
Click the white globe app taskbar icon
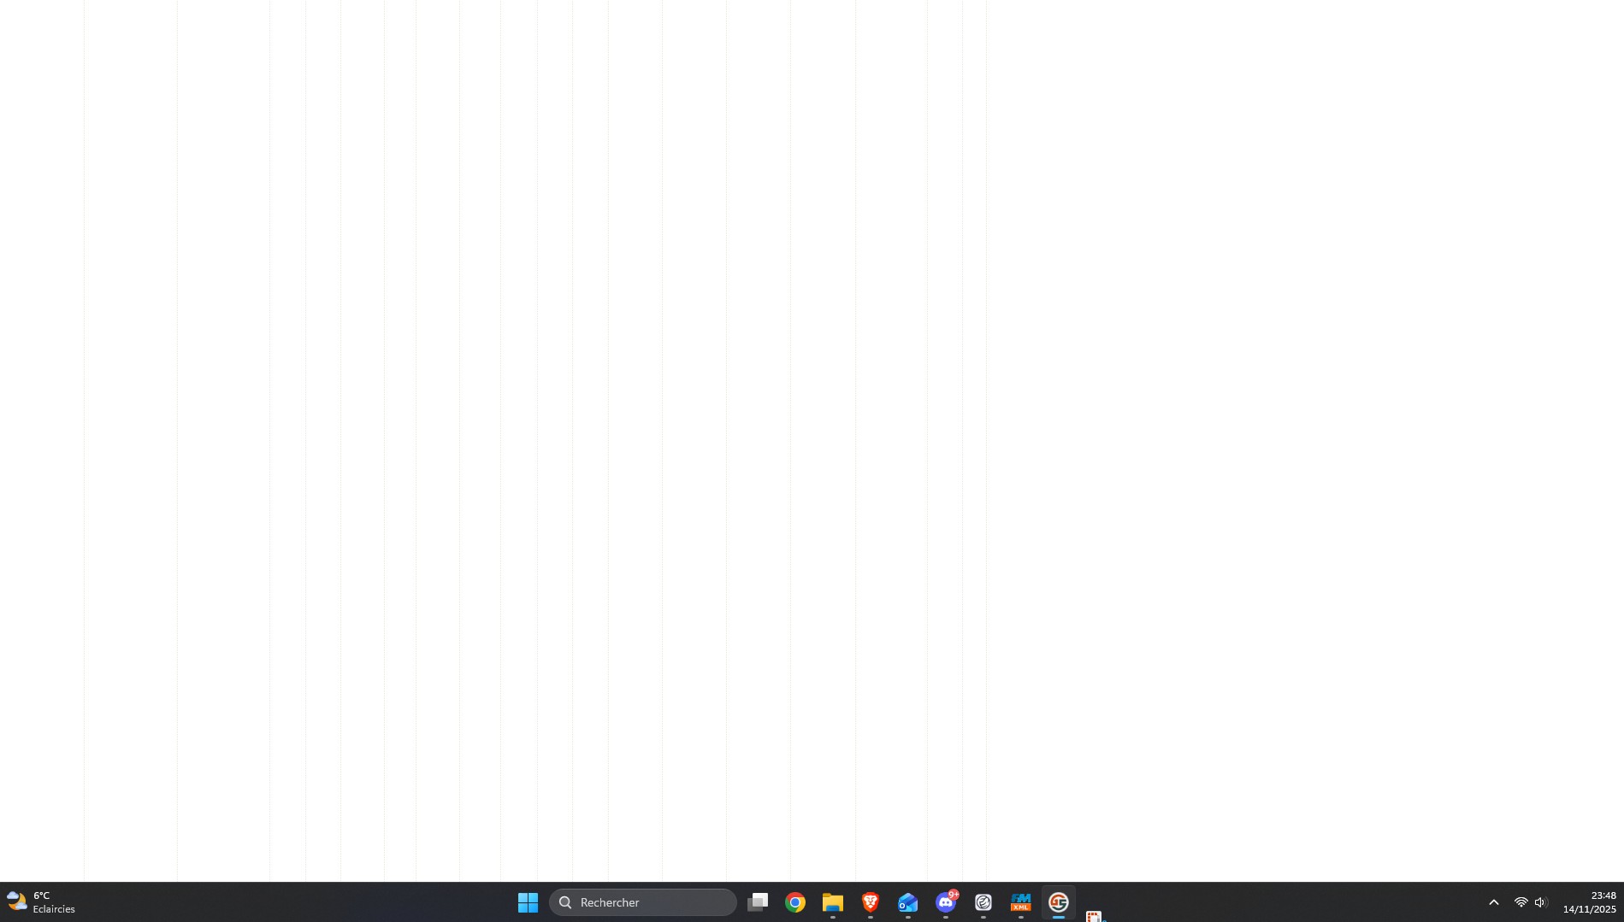983,902
